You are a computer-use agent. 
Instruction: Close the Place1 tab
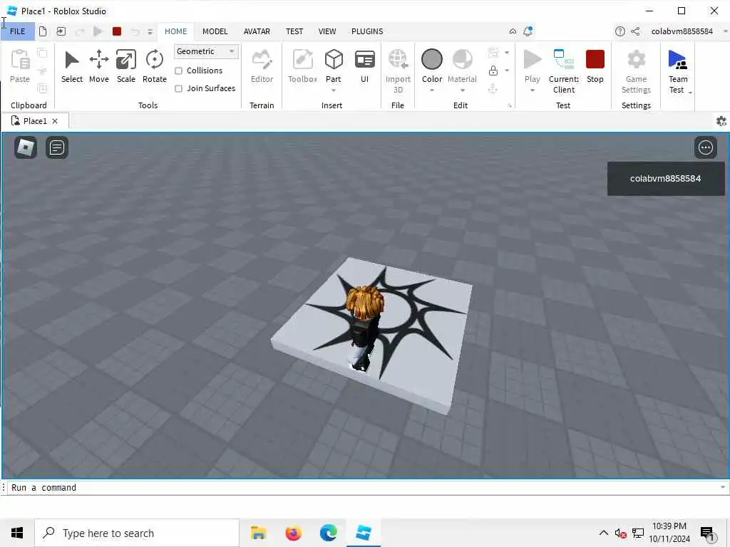click(55, 121)
